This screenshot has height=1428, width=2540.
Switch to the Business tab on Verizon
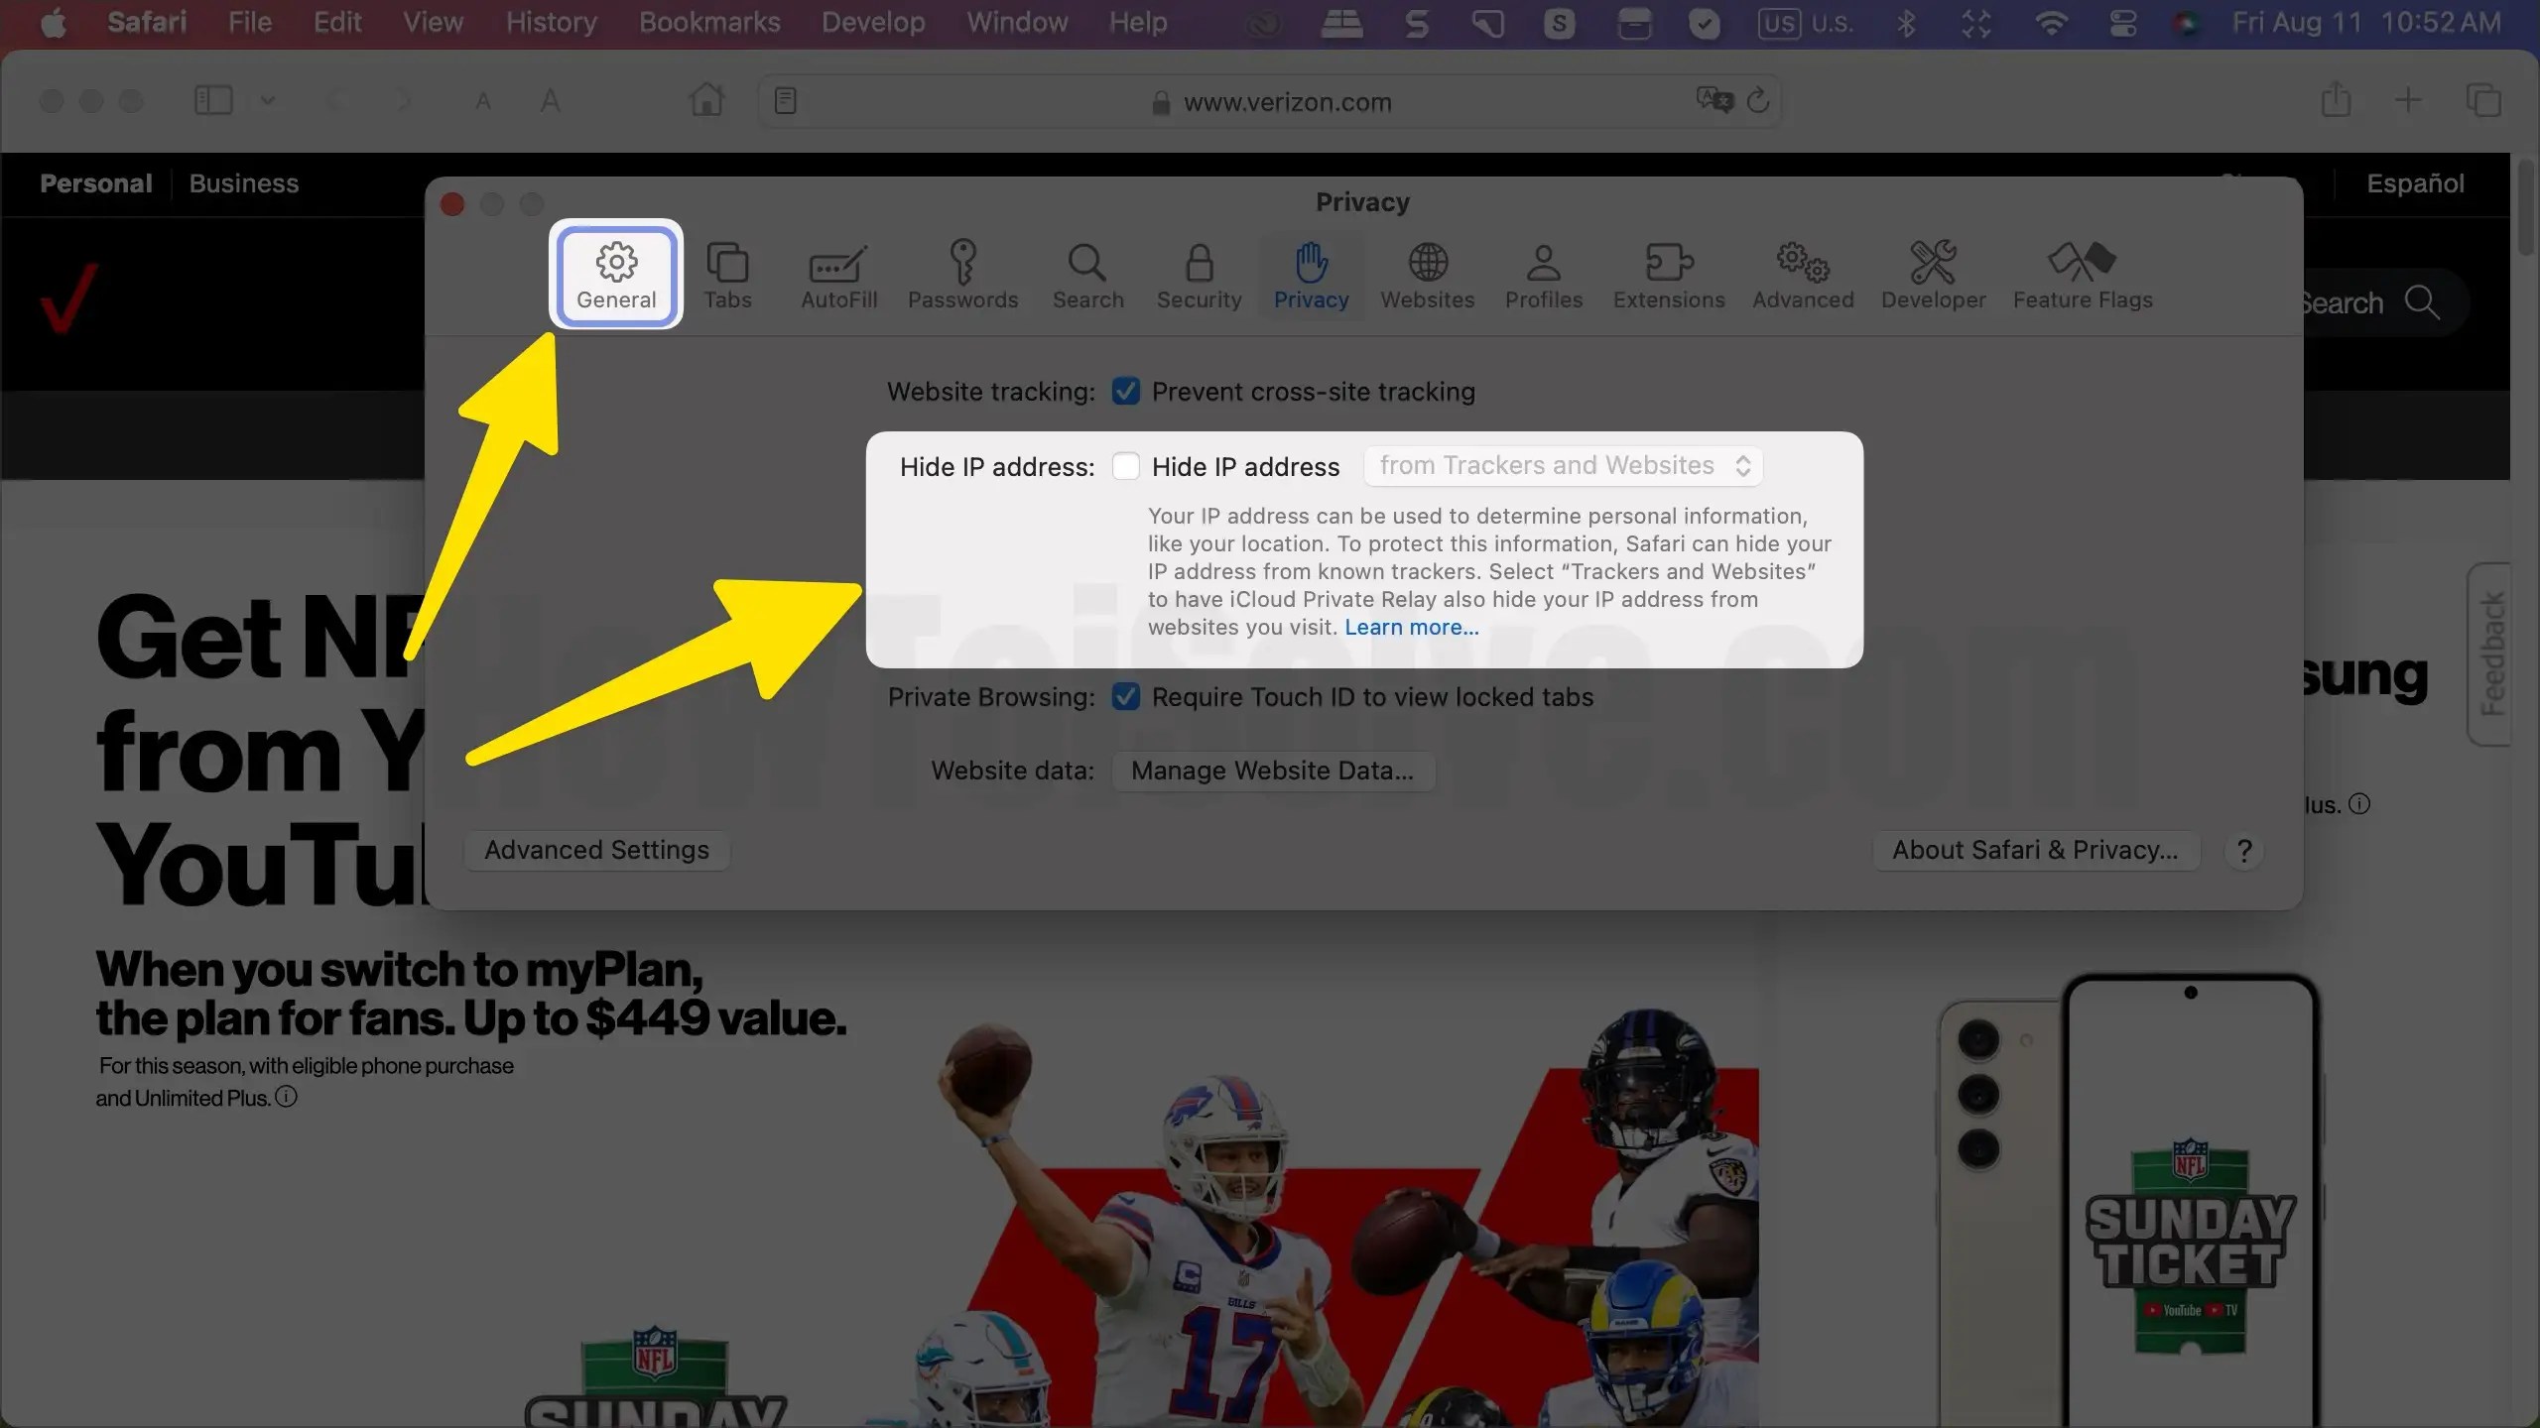(244, 182)
